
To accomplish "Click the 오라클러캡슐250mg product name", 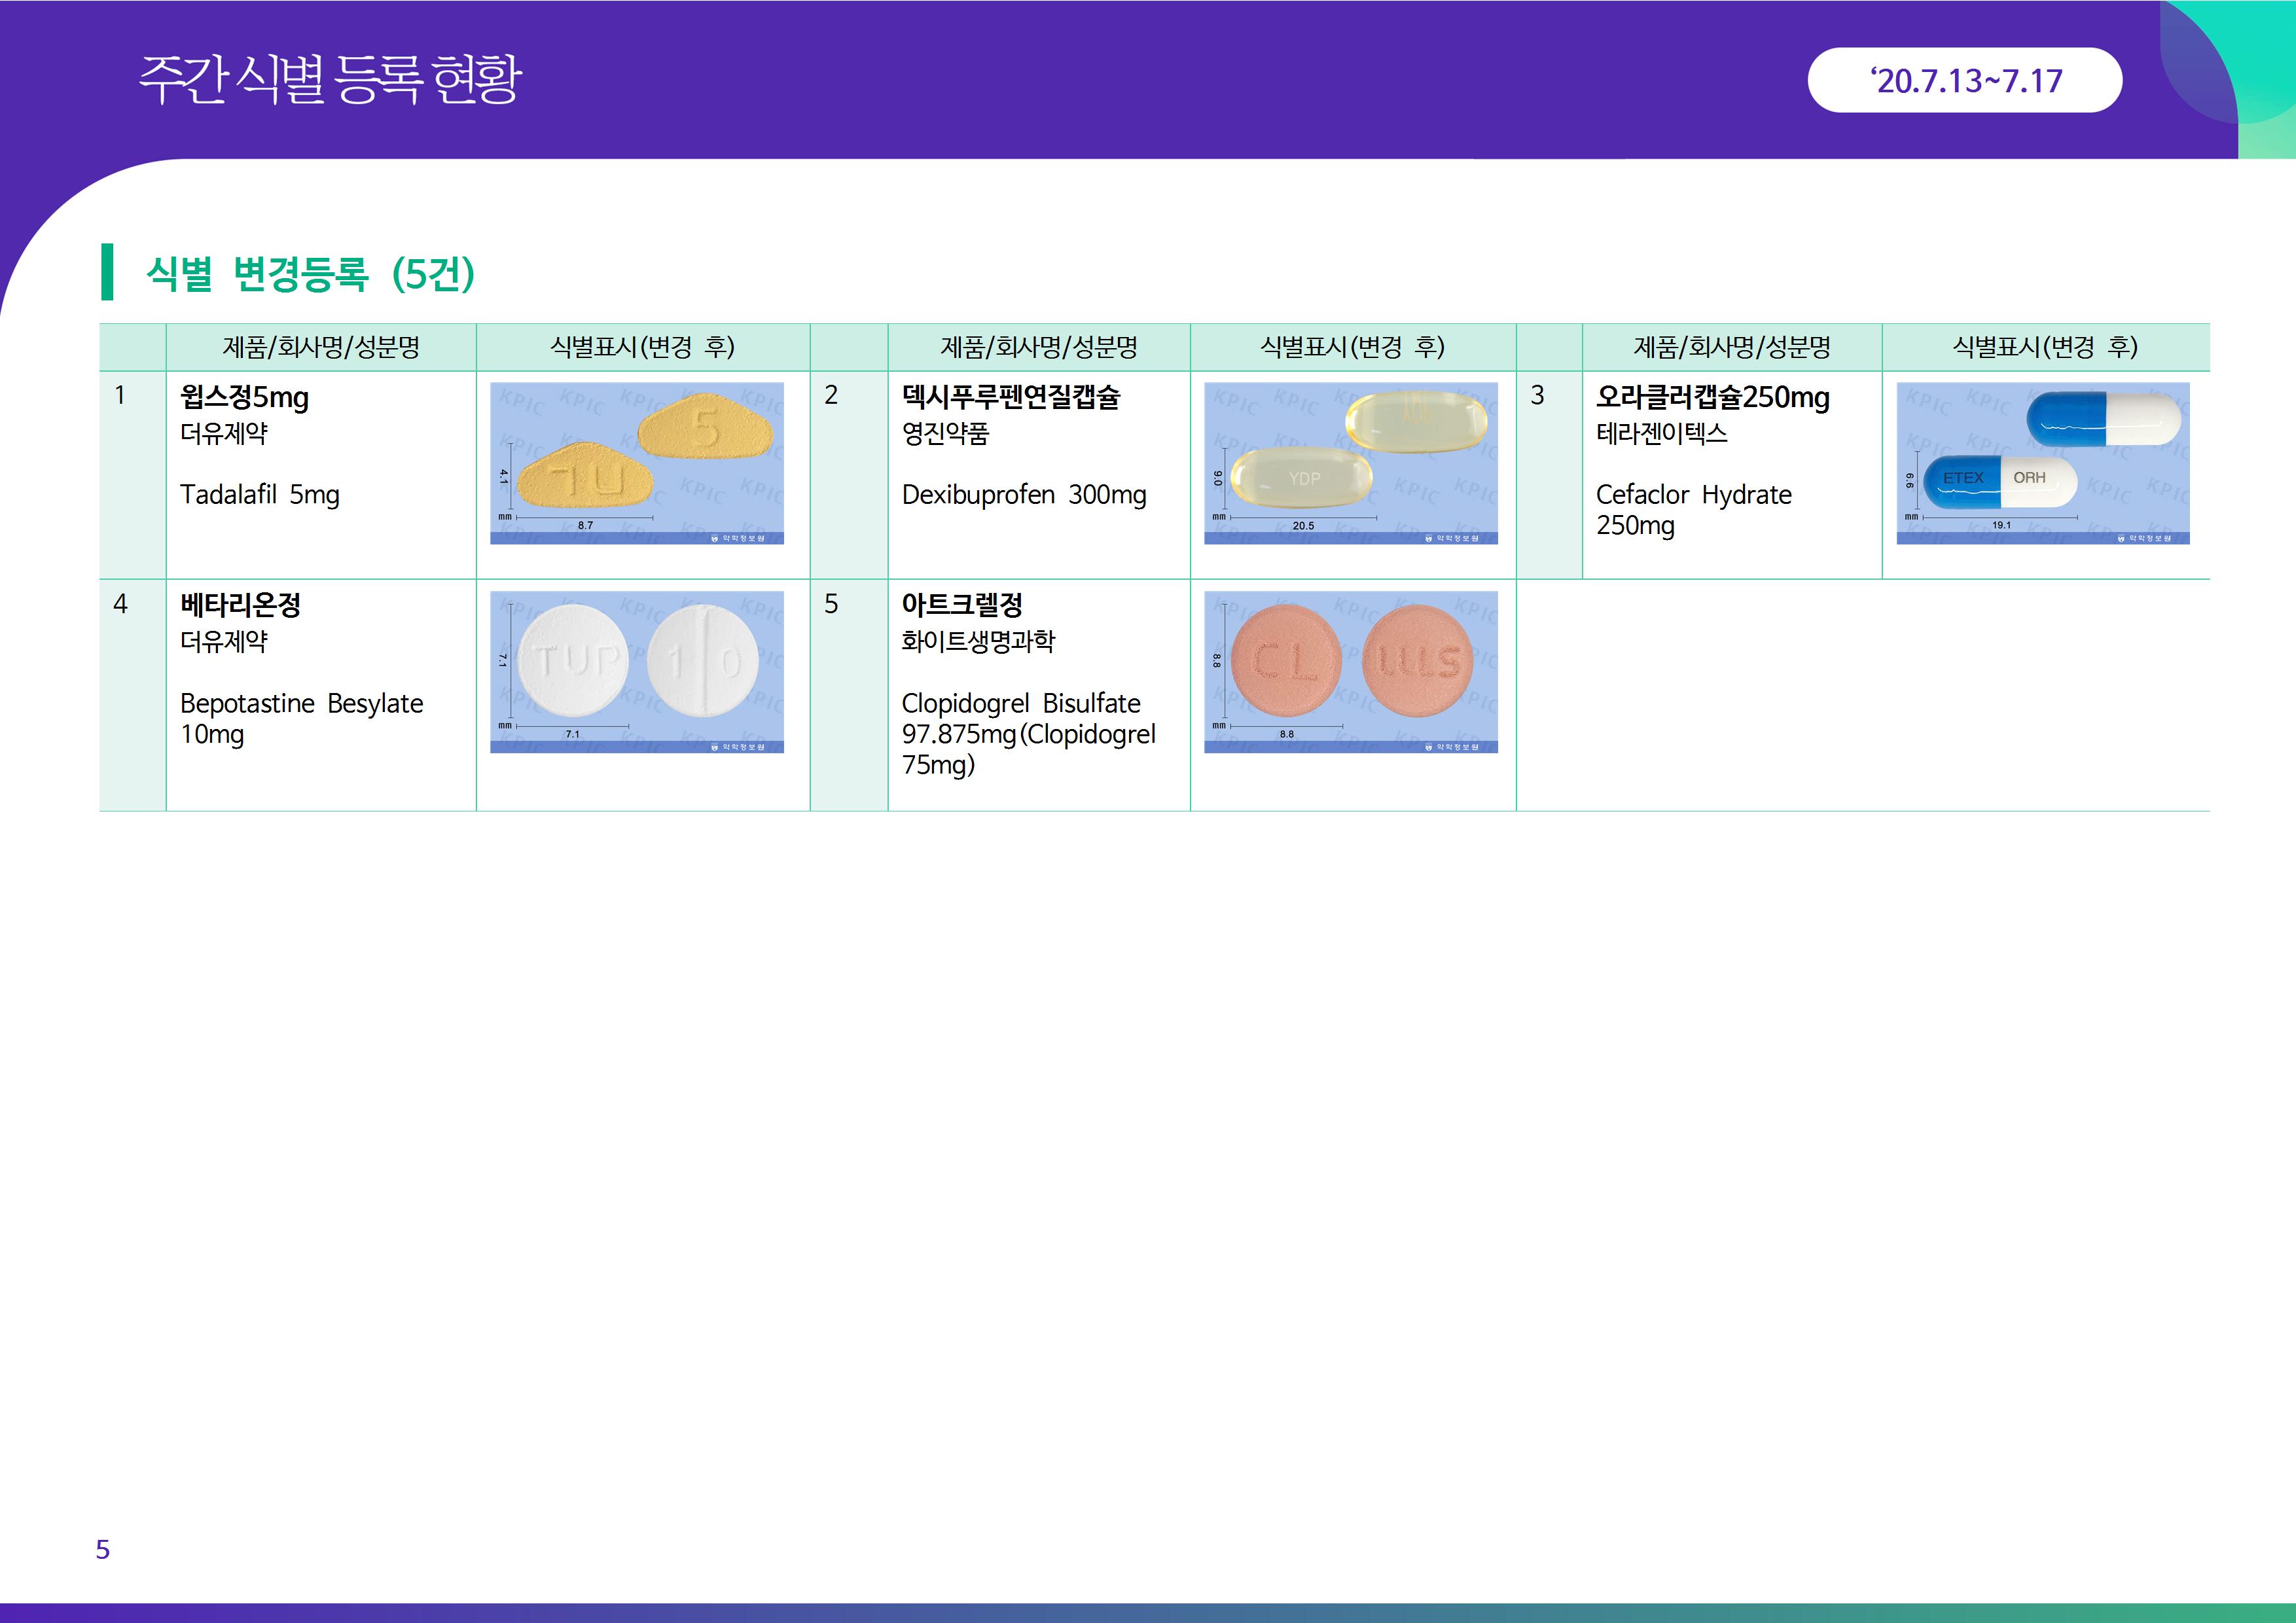I will (x=1712, y=397).
